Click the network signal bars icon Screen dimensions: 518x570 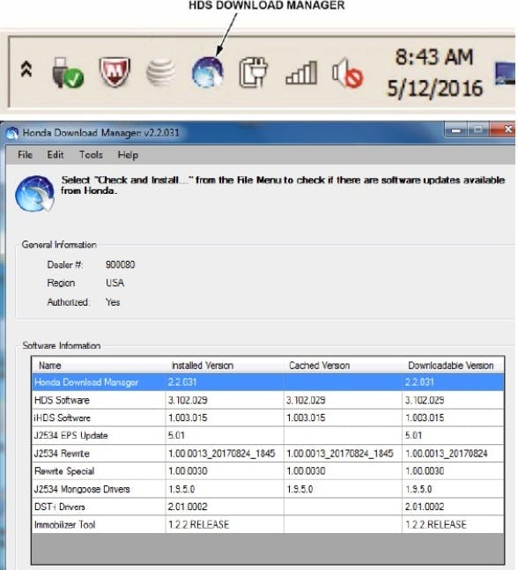[301, 73]
